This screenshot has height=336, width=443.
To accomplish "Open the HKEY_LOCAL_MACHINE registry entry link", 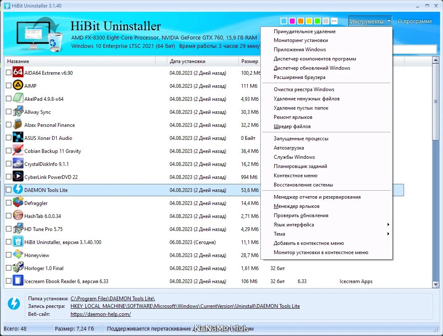I will (185, 306).
